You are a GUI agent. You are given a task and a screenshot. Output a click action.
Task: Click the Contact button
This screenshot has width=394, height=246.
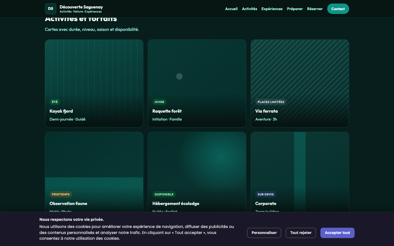[338, 9]
